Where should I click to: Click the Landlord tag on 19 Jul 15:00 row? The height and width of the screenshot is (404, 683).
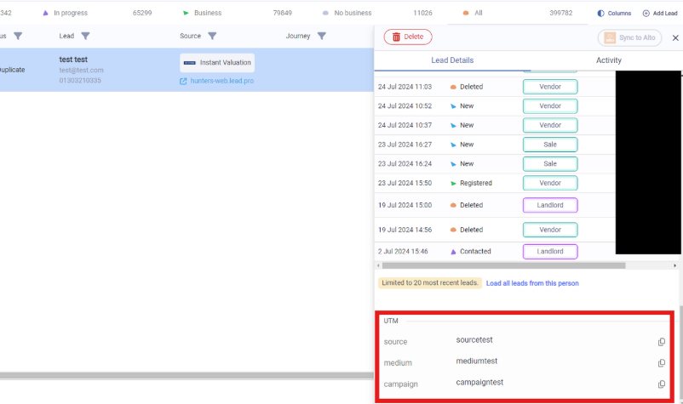point(550,205)
